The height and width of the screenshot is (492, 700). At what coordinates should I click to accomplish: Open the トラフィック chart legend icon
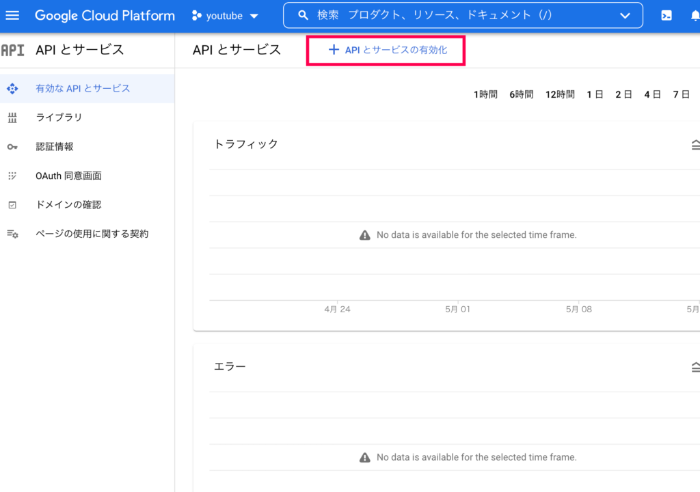695,145
